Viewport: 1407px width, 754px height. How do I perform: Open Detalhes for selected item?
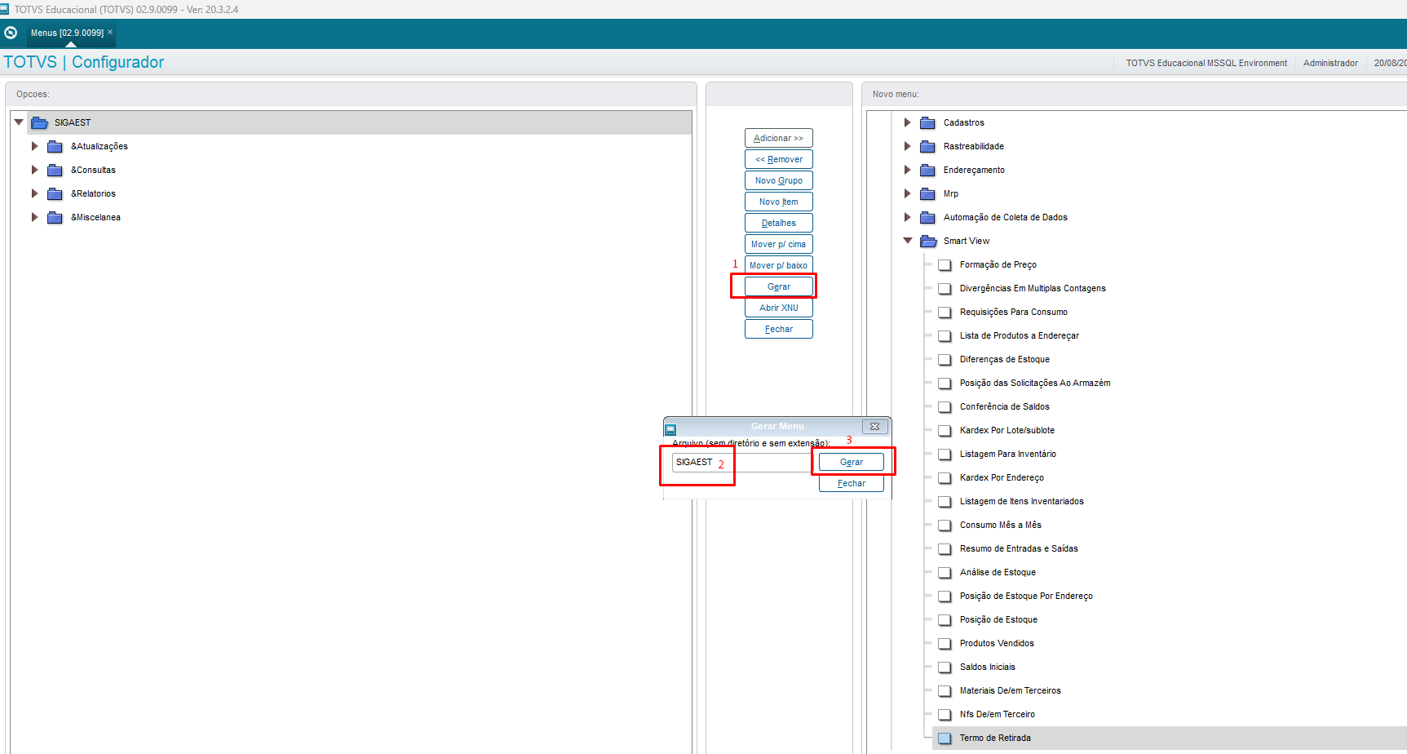pyautogui.click(x=779, y=223)
